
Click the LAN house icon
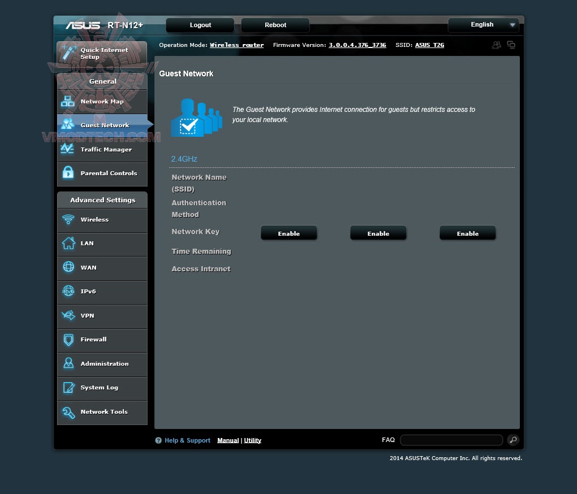[x=68, y=243]
